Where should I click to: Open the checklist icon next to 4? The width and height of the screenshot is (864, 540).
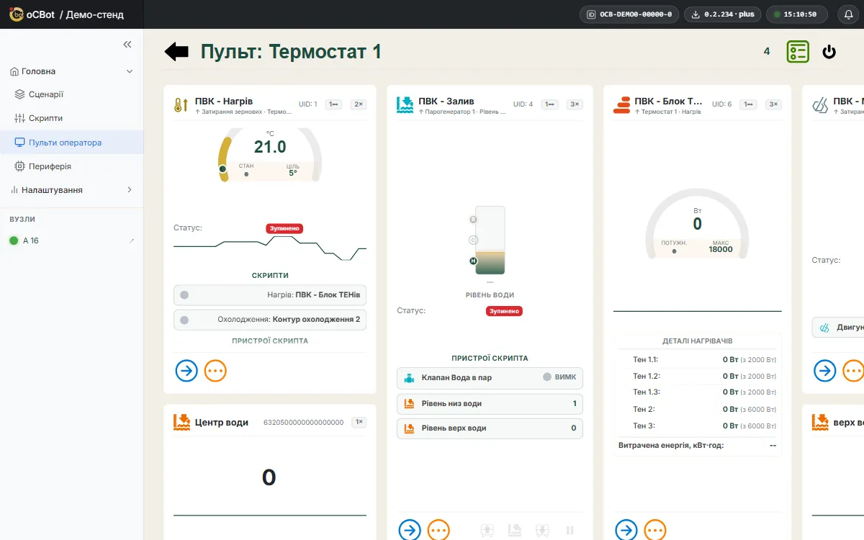798,51
